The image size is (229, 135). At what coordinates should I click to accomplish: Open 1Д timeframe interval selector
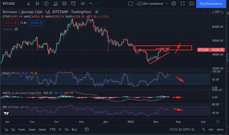pos(28,4)
